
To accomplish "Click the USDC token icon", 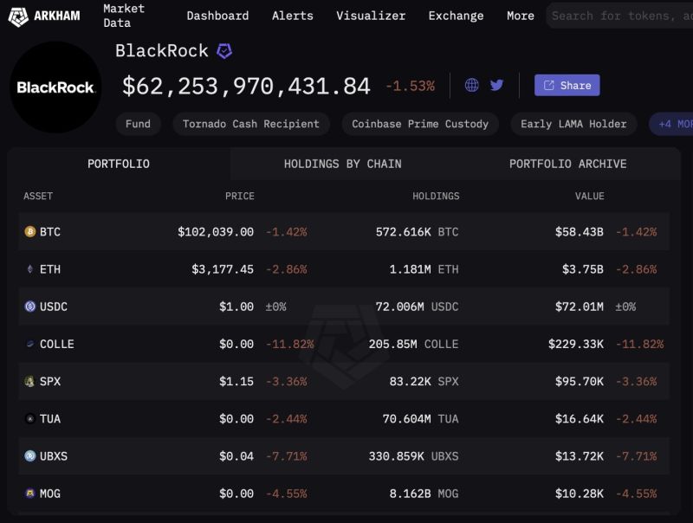I will pos(30,307).
